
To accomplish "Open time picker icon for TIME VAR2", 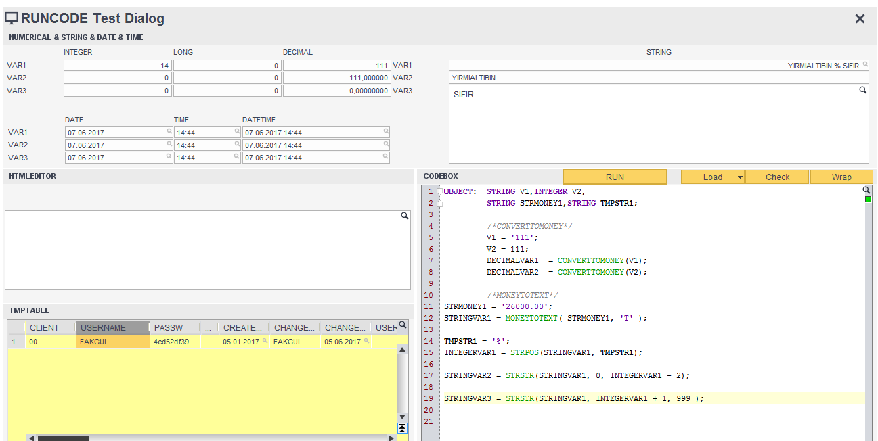I will 237,144.
